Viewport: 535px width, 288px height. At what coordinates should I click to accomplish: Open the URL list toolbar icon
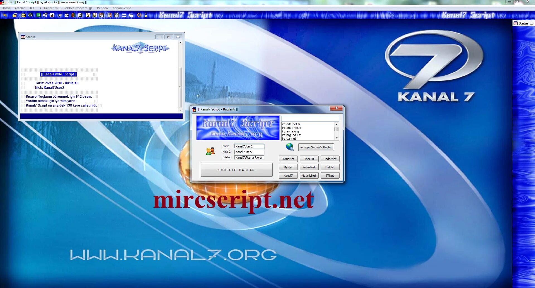tap(117, 15)
